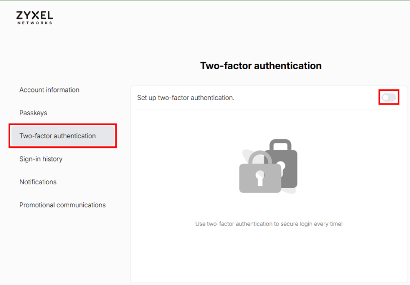
Task: Select Two-factor authentication in the sidebar
Action: tap(57, 136)
